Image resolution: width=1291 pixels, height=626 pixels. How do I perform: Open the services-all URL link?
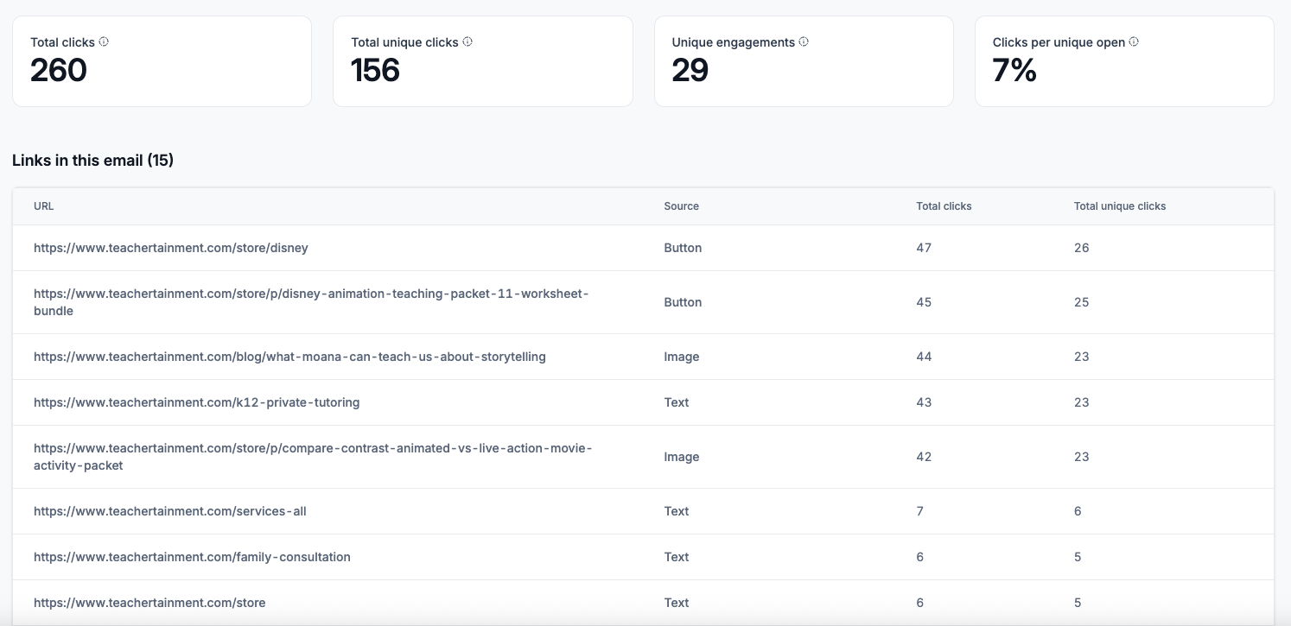pos(170,511)
